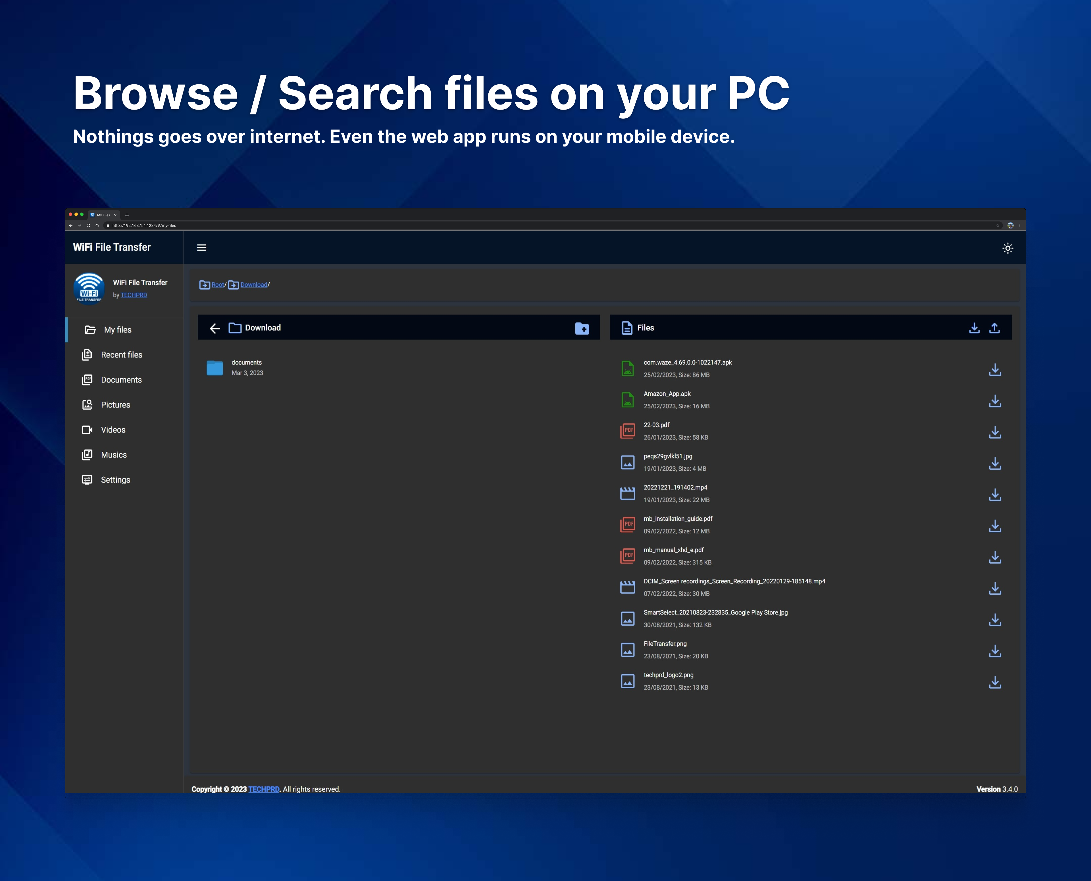Click the image icon of FileTransfer.png
Viewport: 1091px width, 881px height.
click(x=628, y=650)
